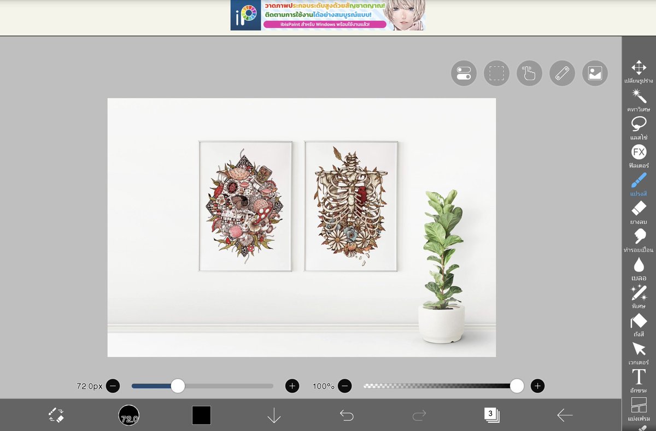The width and height of the screenshot is (656, 431).
Task: Open the selection area menu icon
Action: coord(496,73)
